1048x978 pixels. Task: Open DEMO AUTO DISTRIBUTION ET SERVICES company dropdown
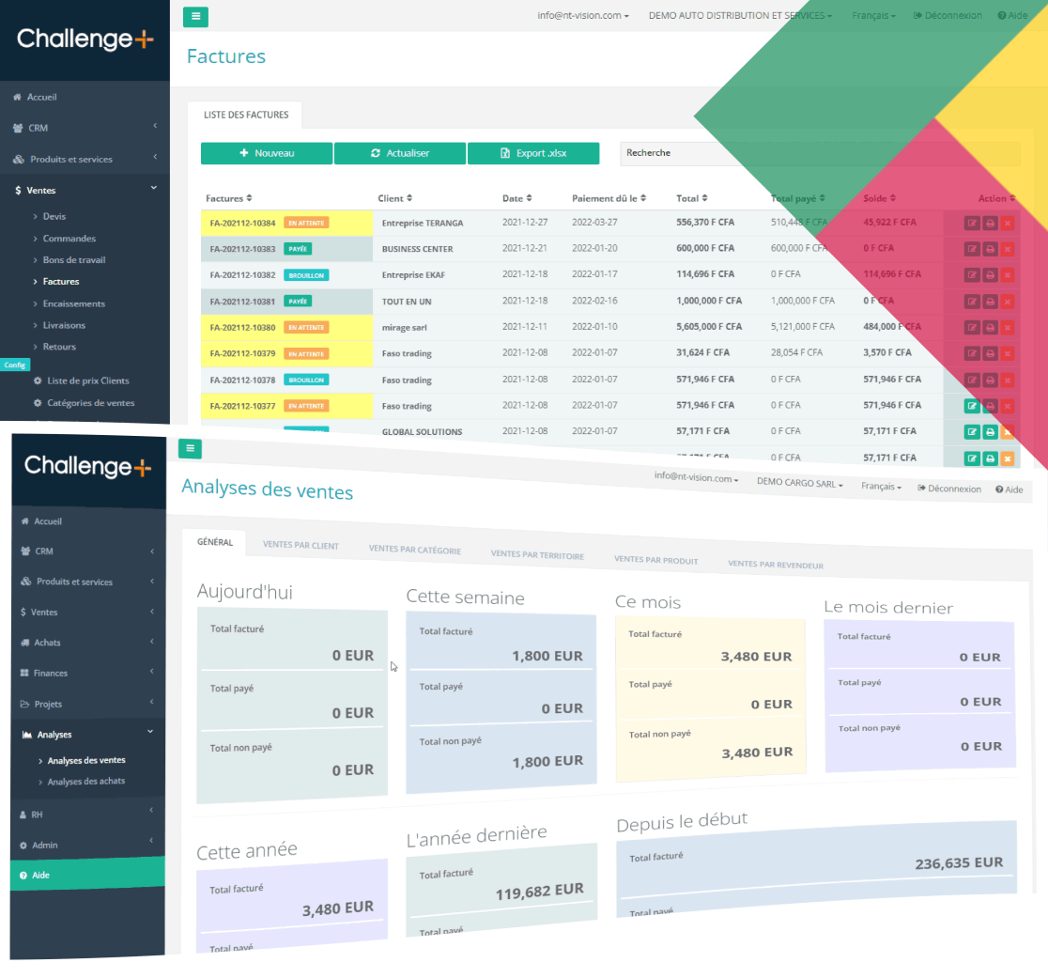click(x=740, y=15)
